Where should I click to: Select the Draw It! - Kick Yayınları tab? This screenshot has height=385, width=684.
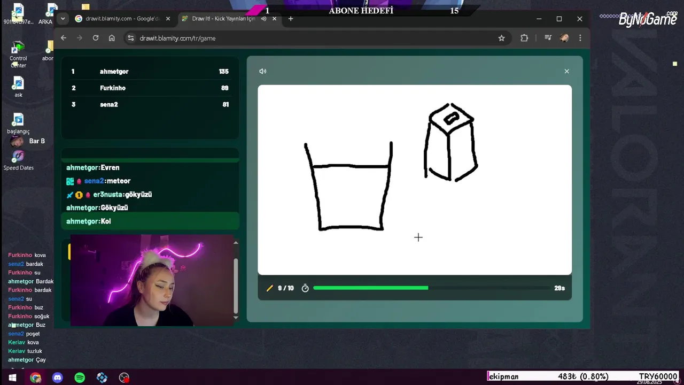tap(223, 19)
